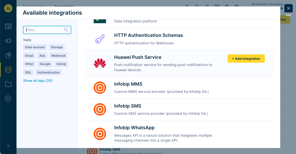Select the SQL tag
Screen dimensions: 296x154
click(x=28, y=72)
